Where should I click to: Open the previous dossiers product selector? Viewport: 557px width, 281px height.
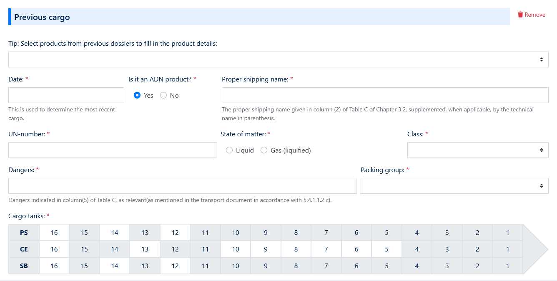[278, 59]
